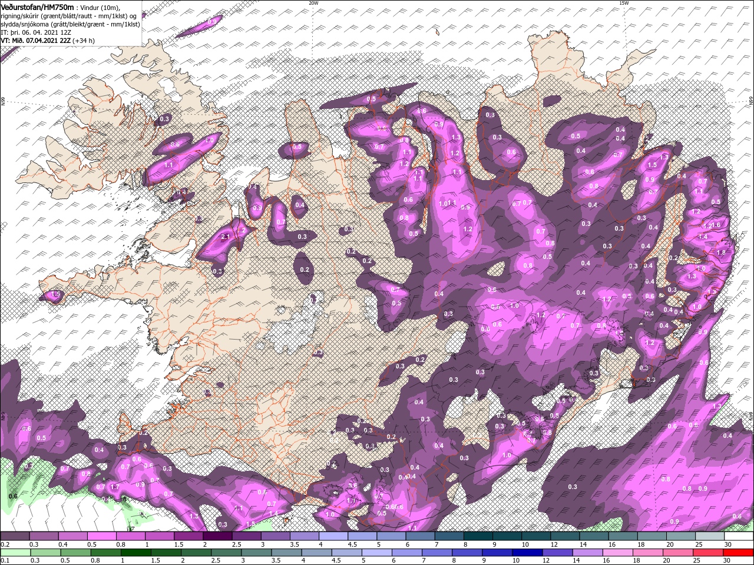Click the 20W longitude label at top
The width and height of the screenshot is (754, 565).
(x=313, y=2)
